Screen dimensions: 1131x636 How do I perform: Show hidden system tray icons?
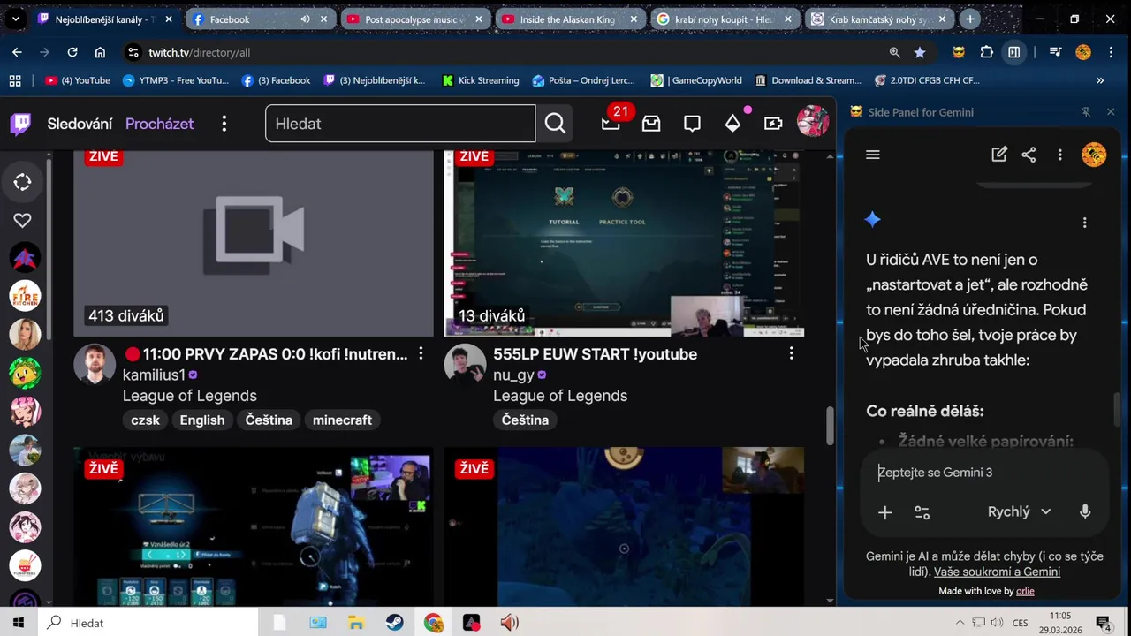point(960,623)
